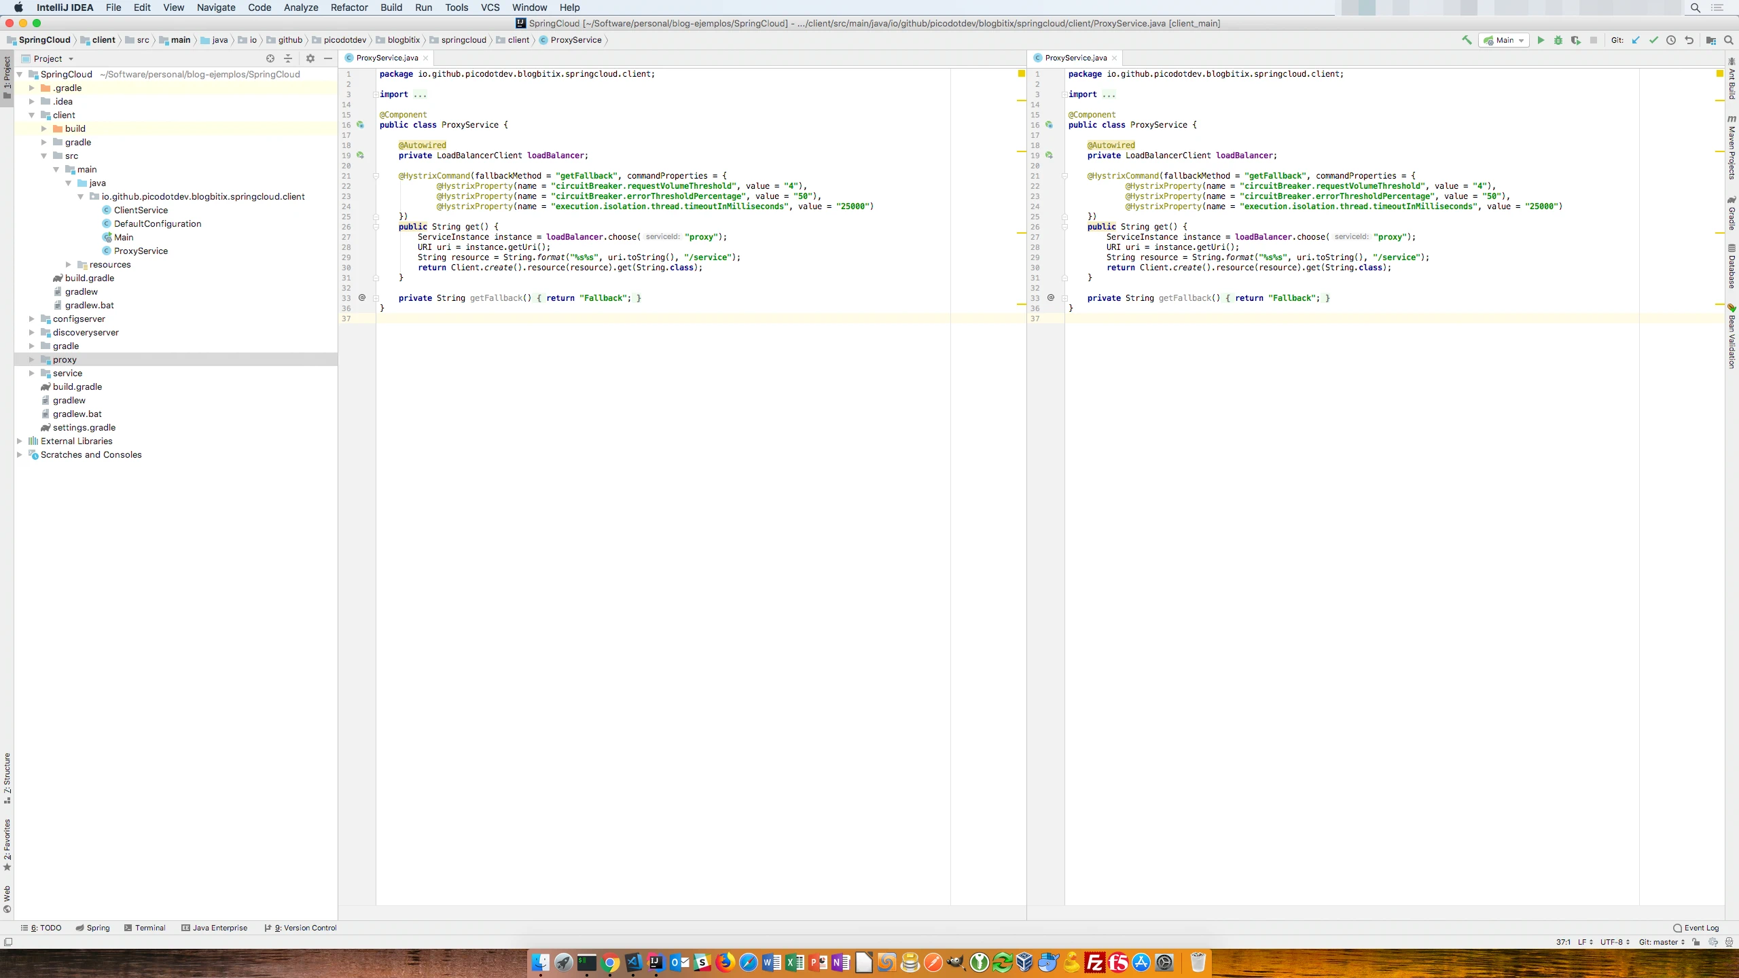Screen dimensions: 1739x978
Task: Open the Refactor menu
Action: coord(348,7)
